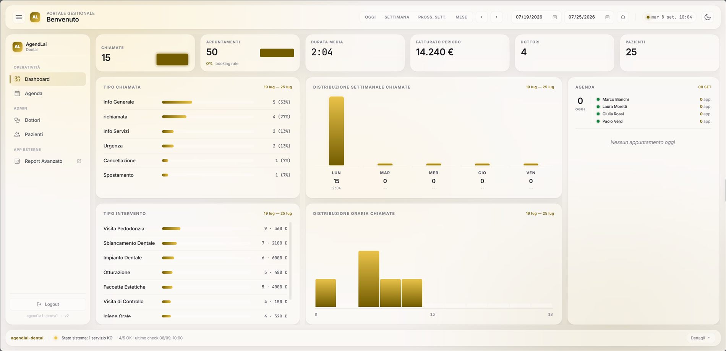Open the calendar picker for end date 07/25/2026
The width and height of the screenshot is (726, 351).
[607, 17]
